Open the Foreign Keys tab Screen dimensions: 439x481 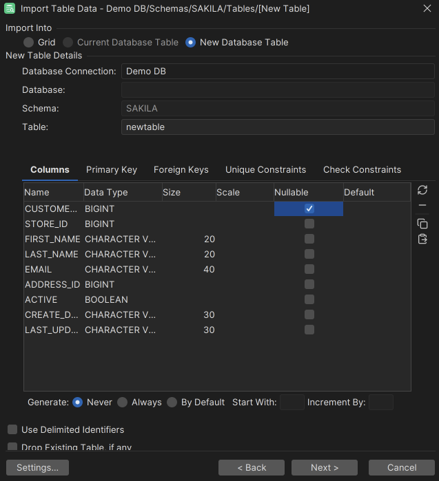coord(181,169)
